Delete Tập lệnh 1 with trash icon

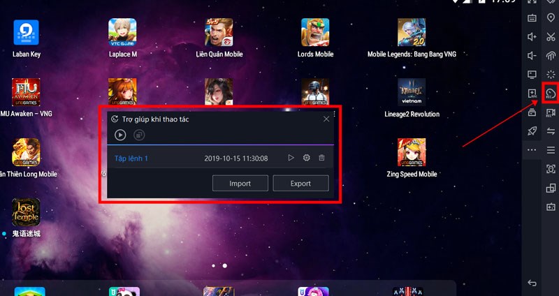click(x=321, y=158)
